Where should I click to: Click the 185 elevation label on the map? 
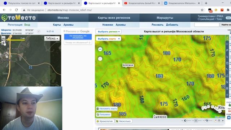122,114
